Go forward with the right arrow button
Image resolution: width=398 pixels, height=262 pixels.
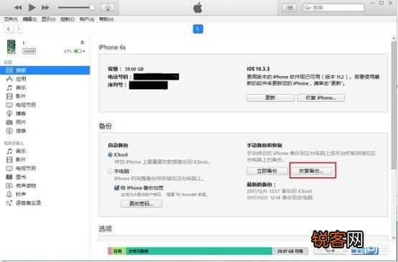(x=18, y=29)
